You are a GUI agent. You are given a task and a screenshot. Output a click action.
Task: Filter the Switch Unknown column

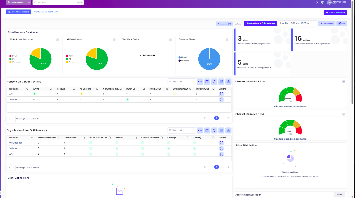[x=190, y=89]
